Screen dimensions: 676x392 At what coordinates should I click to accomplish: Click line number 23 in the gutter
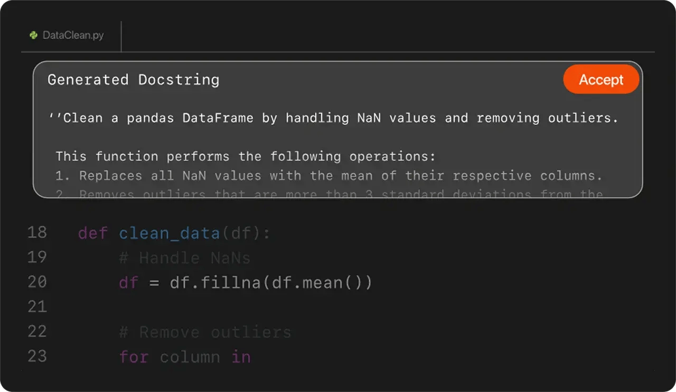click(37, 356)
